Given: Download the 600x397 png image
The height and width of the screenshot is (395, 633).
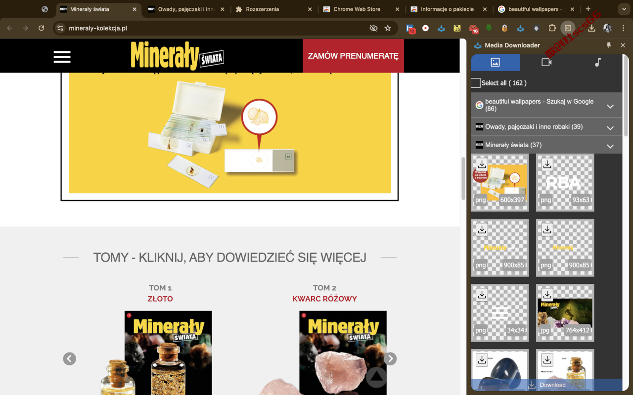Looking at the screenshot, I should (482, 164).
